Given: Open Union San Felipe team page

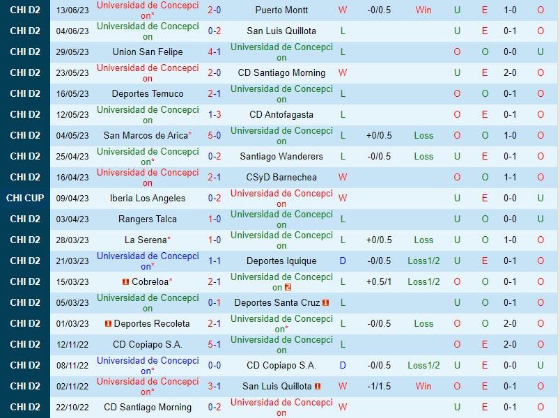Looking at the screenshot, I should pos(148,52).
